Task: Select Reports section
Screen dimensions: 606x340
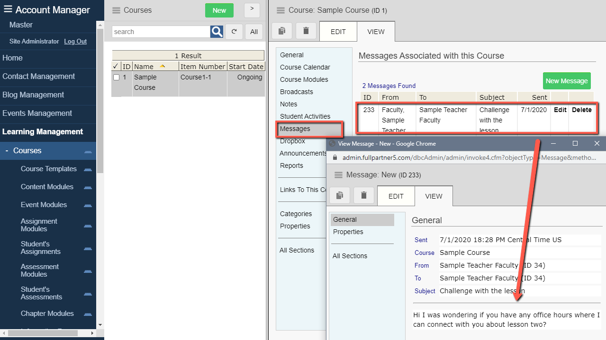Action: click(x=291, y=166)
